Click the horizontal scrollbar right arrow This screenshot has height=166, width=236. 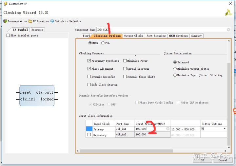(225, 151)
